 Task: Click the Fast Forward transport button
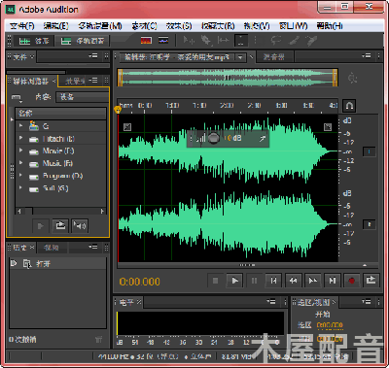click(313, 281)
